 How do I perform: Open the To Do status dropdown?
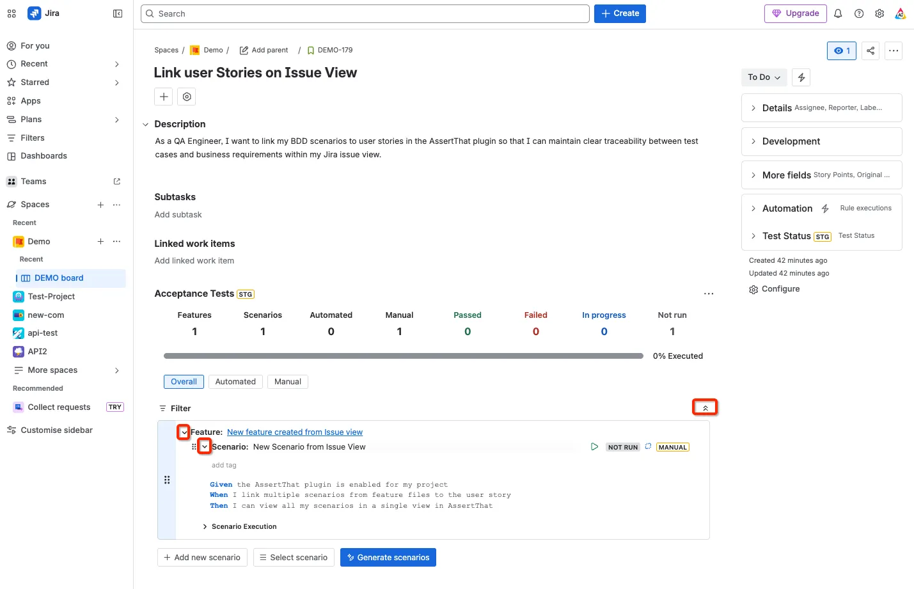point(764,77)
